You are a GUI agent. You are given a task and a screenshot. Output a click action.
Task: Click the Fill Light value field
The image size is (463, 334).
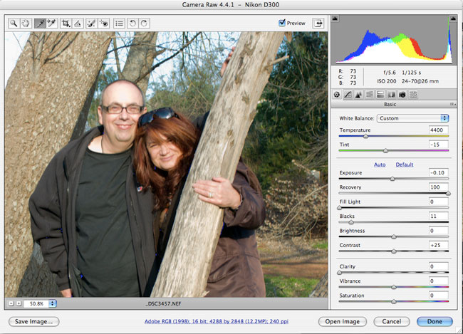point(439,202)
